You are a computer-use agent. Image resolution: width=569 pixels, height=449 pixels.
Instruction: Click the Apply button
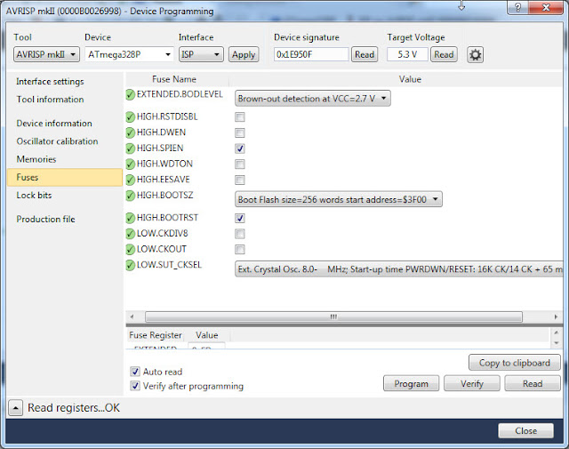(244, 54)
